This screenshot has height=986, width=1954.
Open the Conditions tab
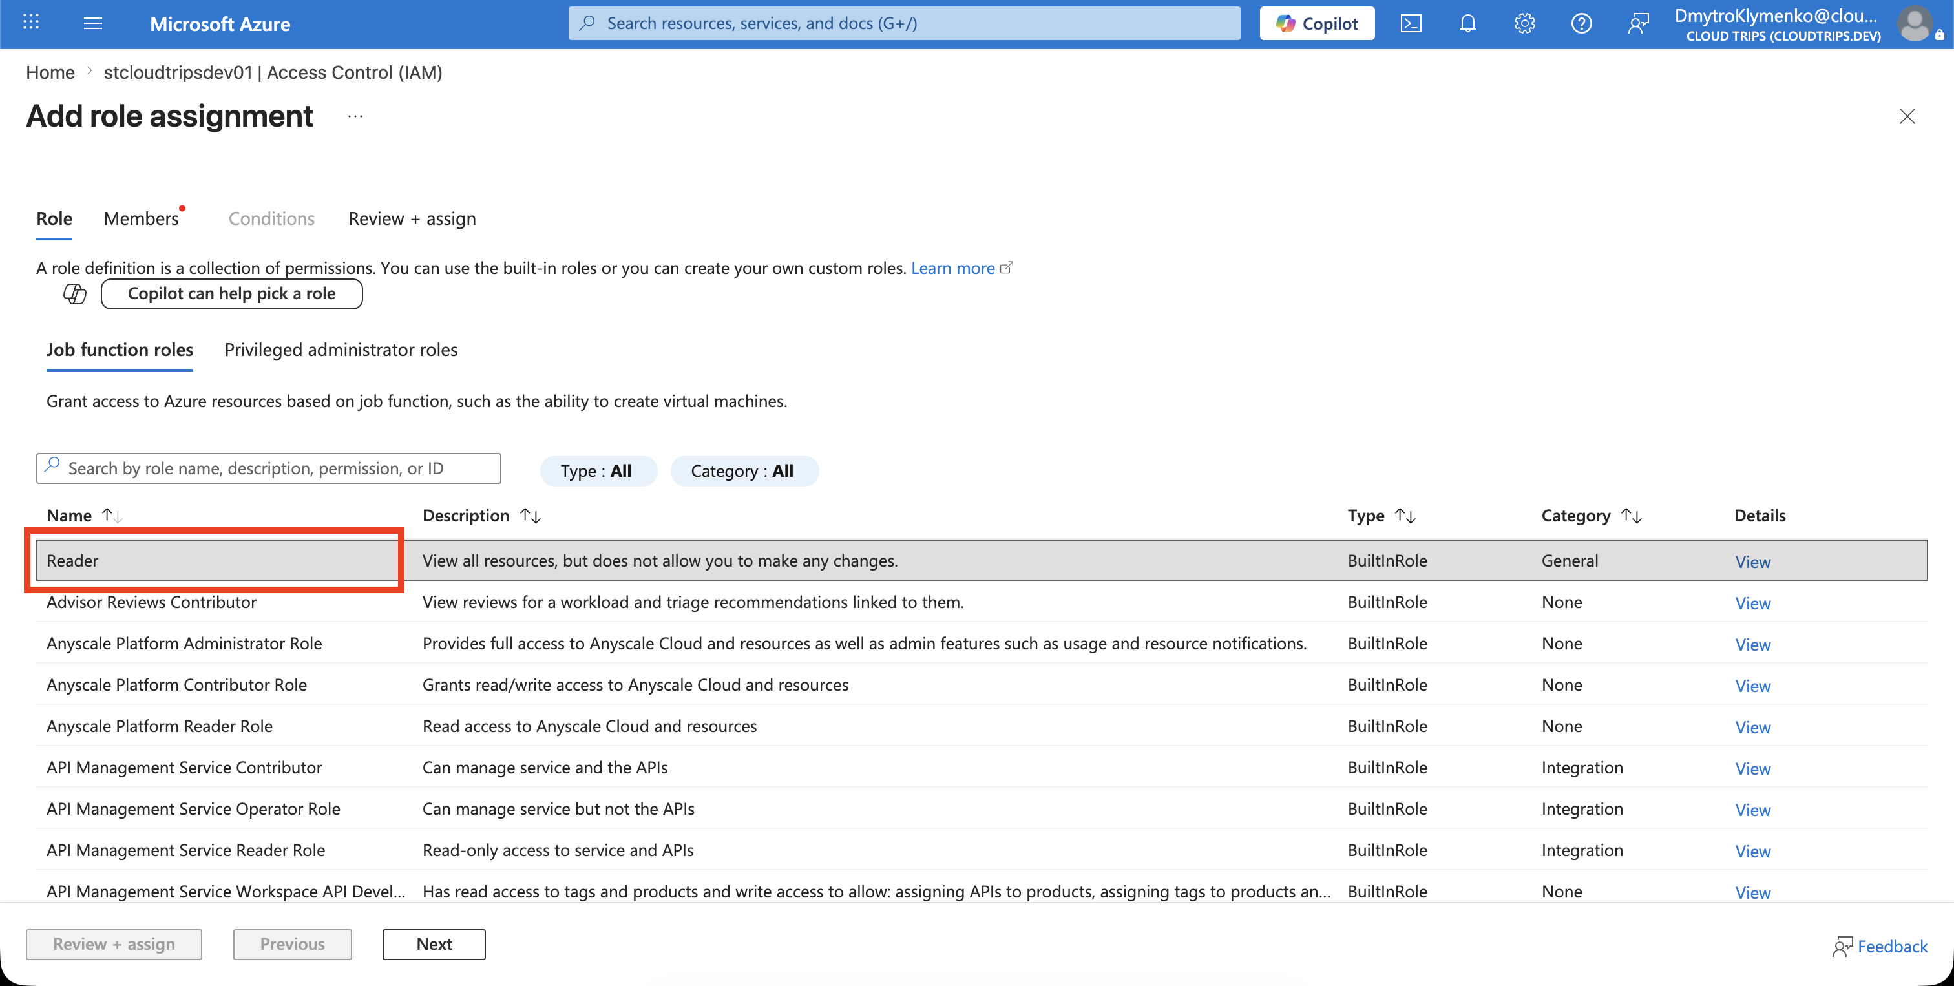click(x=271, y=218)
